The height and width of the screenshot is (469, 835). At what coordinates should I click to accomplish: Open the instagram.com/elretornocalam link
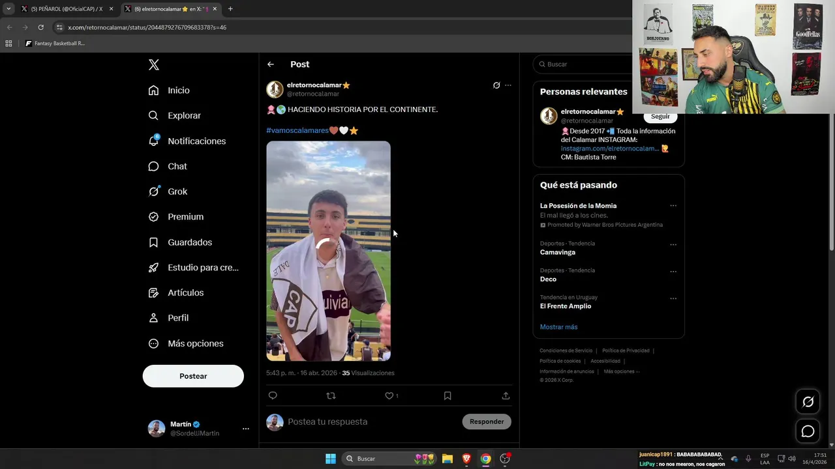[x=610, y=149]
